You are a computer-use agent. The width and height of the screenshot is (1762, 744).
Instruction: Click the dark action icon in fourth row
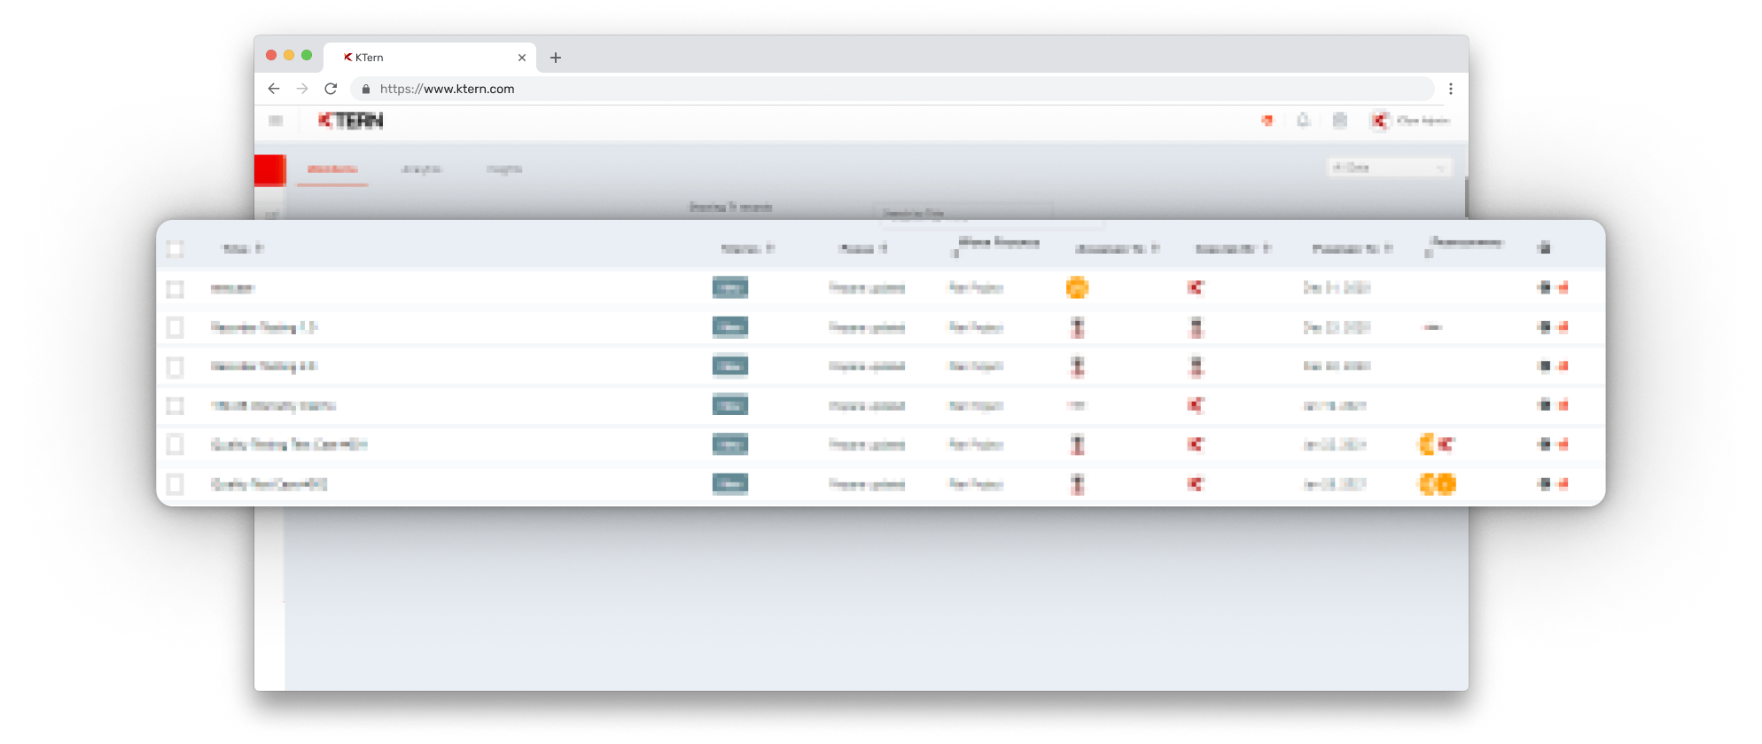pyautogui.click(x=1545, y=405)
